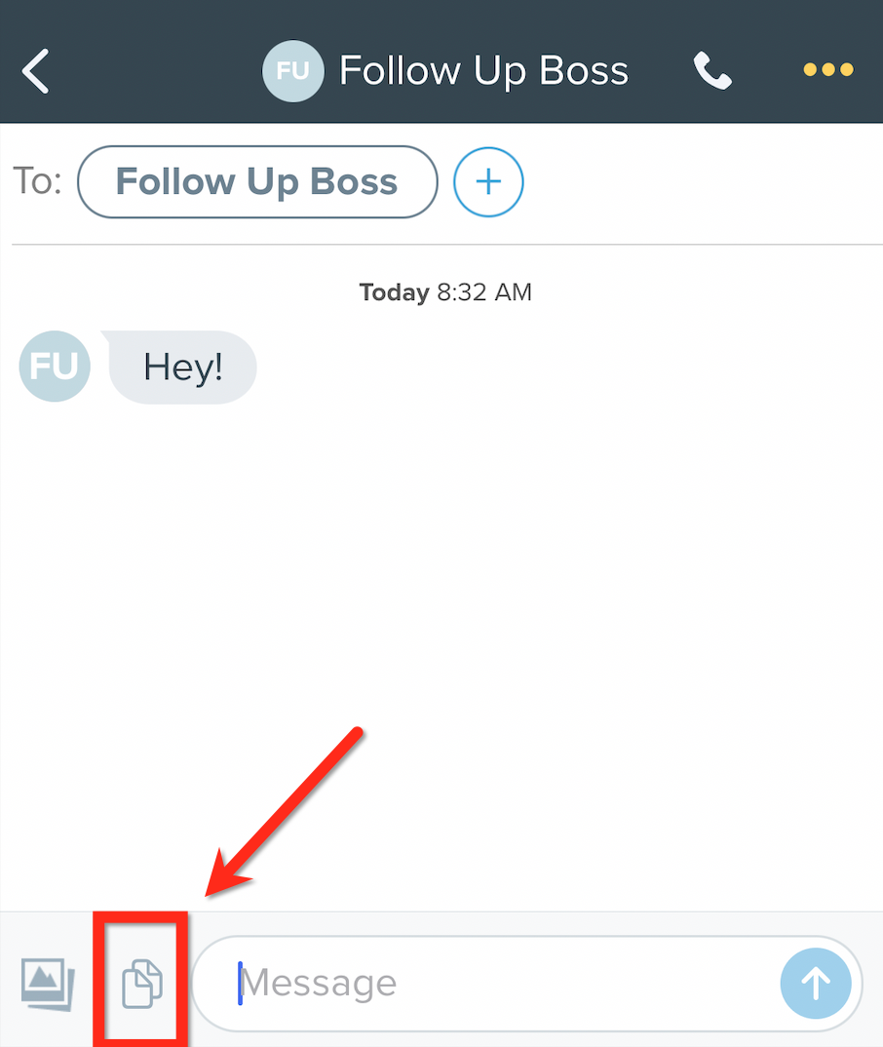Send the message with the up-arrow button

[816, 984]
